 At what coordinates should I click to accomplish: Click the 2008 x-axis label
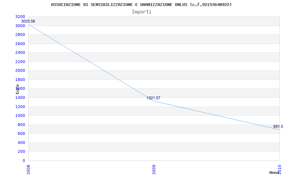click(28, 170)
